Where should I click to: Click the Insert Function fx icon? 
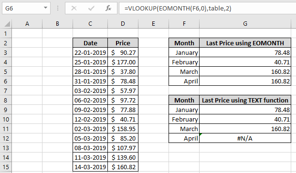click(108, 8)
